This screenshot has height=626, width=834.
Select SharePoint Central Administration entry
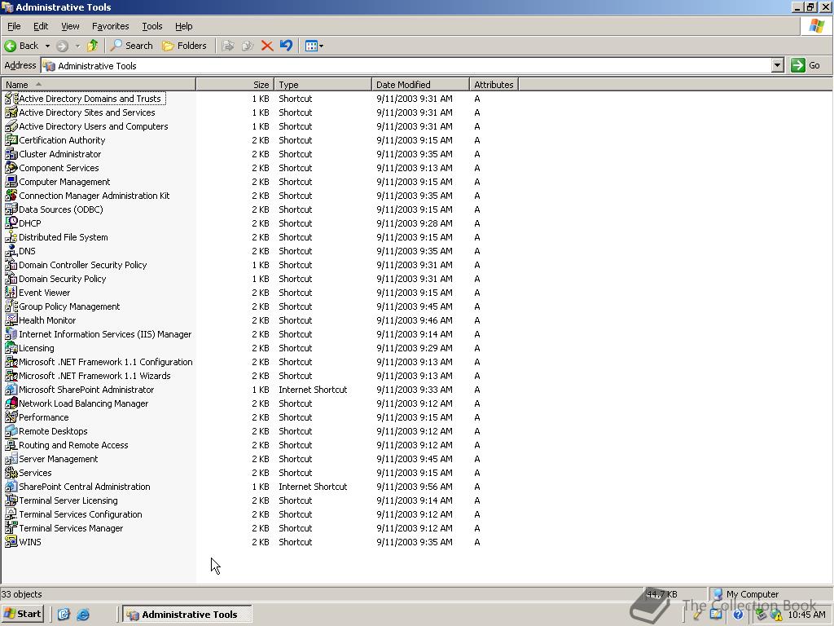[x=77, y=486]
